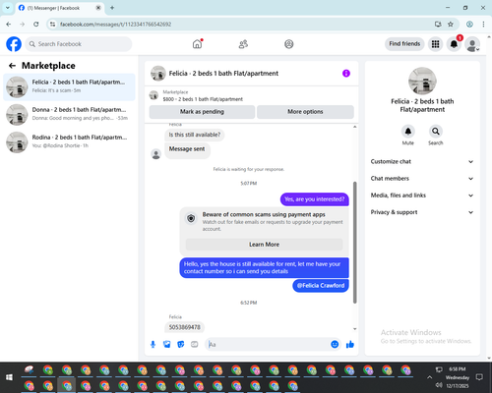Choose a sticker icon
The image size is (492, 393).
[181, 344]
